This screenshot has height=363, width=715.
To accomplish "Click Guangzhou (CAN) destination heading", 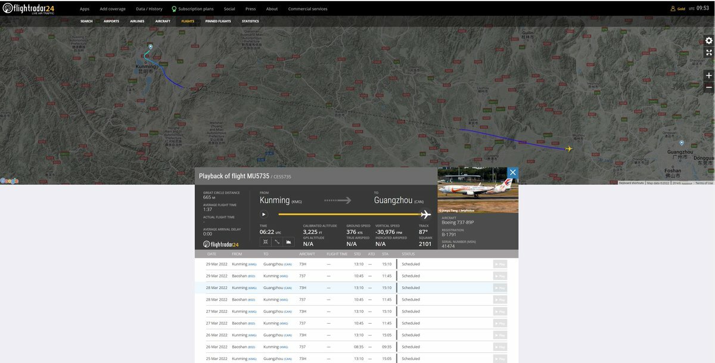I will (x=399, y=200).
